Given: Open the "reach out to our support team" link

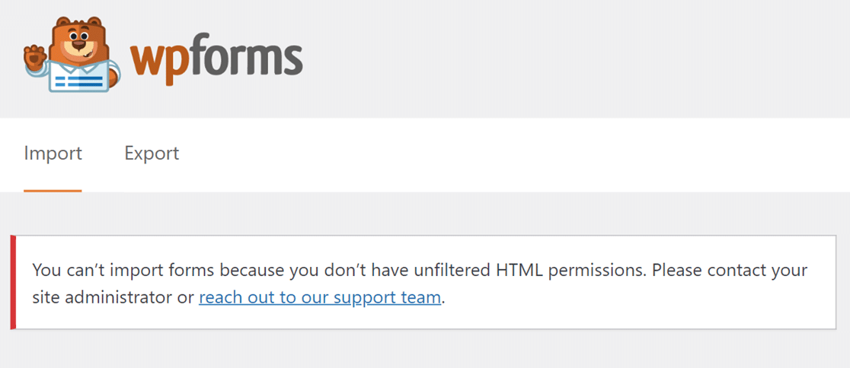Looking at the screenshot, I should pos(320,297).
